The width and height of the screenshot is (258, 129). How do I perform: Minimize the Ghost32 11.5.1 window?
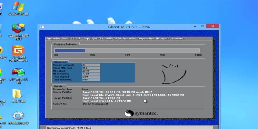[195, 26]
